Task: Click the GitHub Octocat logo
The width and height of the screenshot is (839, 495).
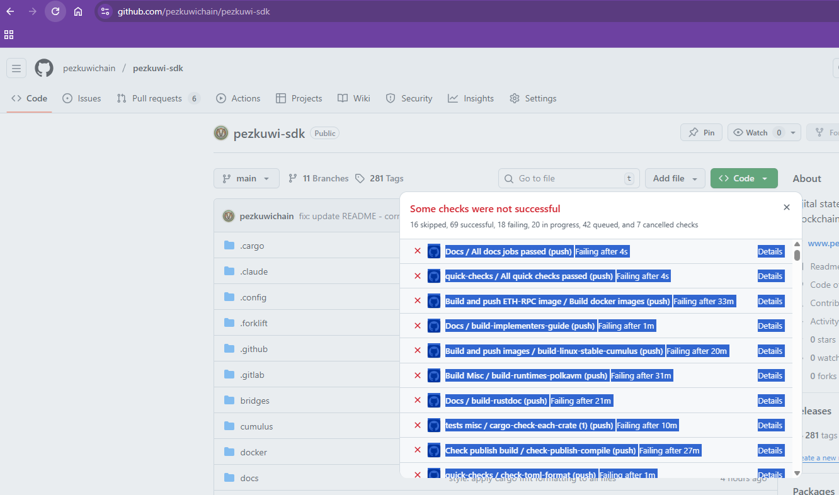Action: point(44,68)
